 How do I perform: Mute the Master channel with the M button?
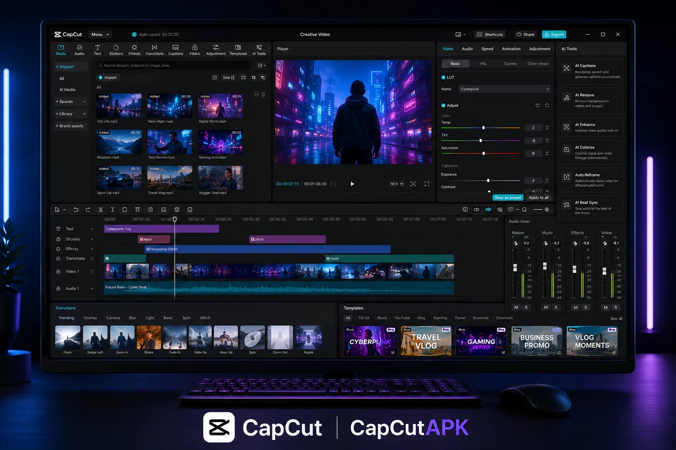516,307
